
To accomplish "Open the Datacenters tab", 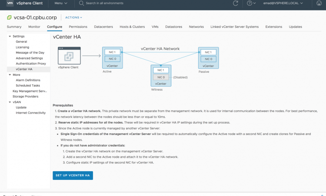I will pos(103,27).
